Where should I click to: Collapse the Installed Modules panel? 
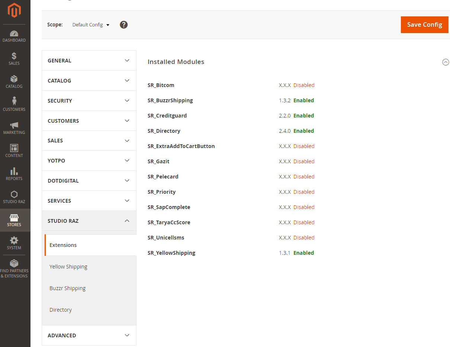pyautogui.click(x=446, y=62)
